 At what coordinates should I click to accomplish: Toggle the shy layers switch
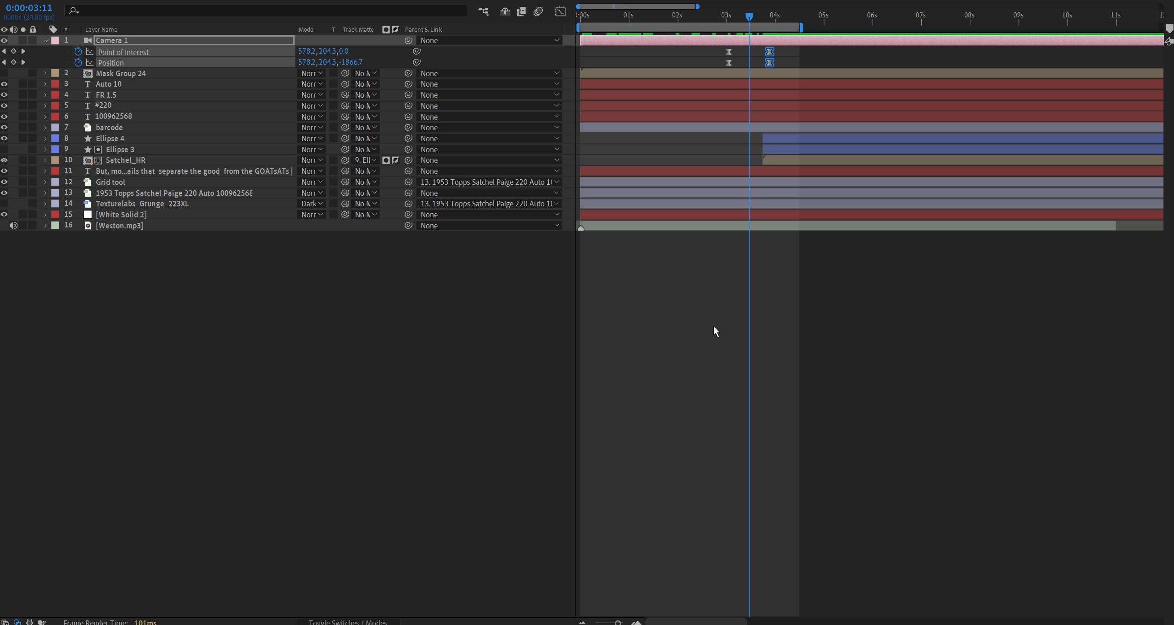pos(505,11)
